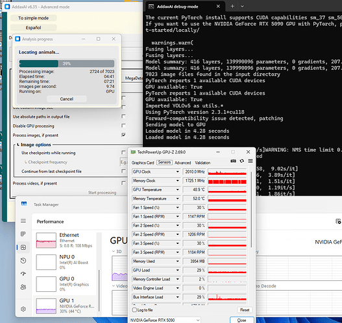
Task: Select Task Manager Processes icon in sidebar
Action: pos(23,234)
